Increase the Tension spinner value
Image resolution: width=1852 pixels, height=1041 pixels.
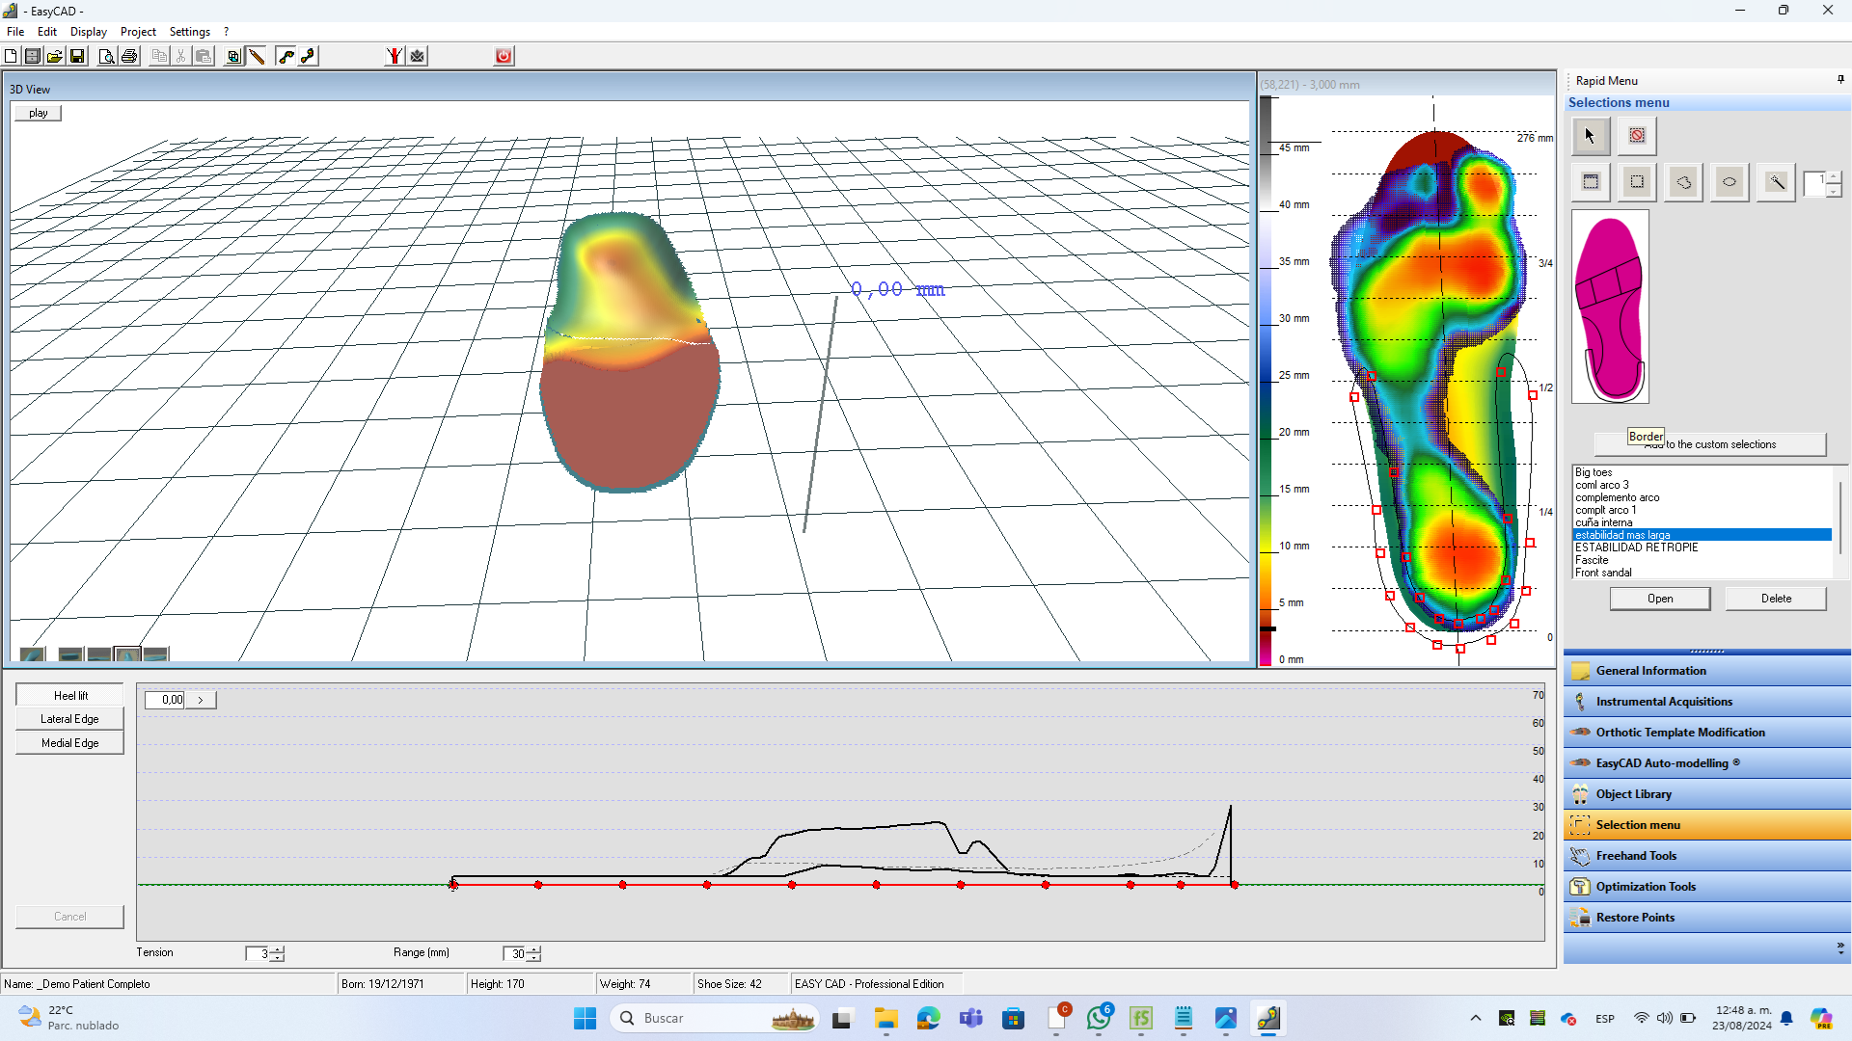(x=278, y=949)
